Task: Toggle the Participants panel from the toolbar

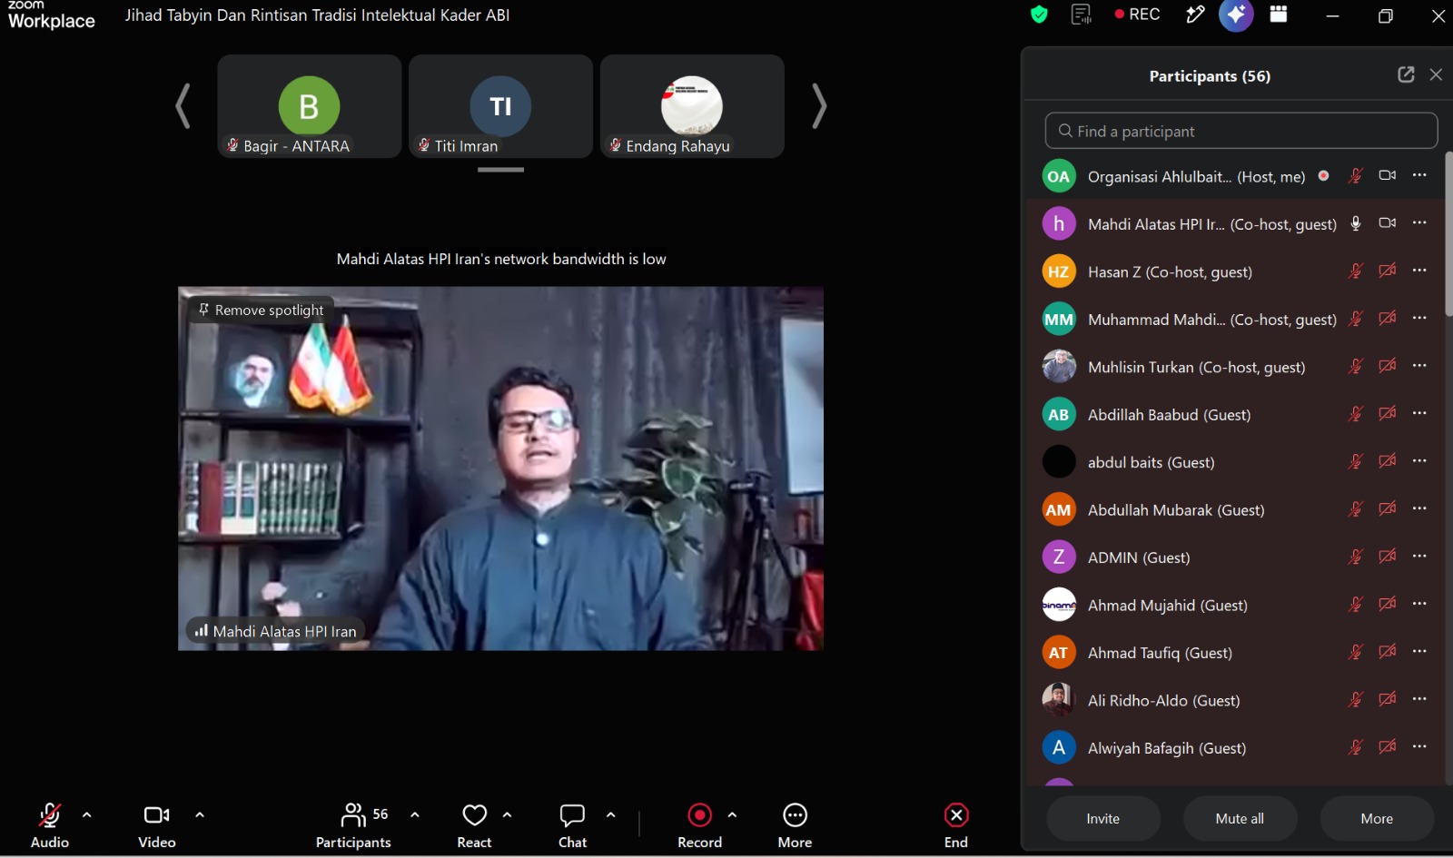Action: [353, 825]
